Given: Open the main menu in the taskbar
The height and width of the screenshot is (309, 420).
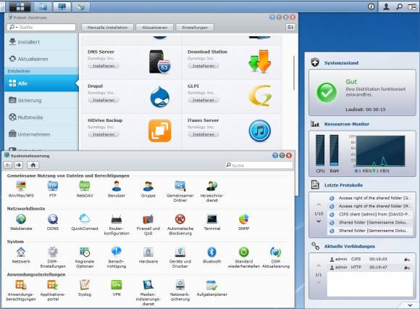Looking at the screenshot, I should click(x=20, y=7).
